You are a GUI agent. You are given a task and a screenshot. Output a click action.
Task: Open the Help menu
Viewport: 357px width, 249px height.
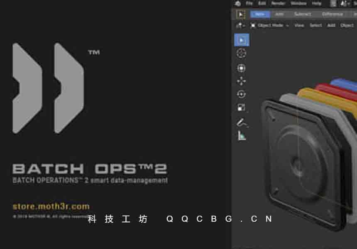pos(316,3)
